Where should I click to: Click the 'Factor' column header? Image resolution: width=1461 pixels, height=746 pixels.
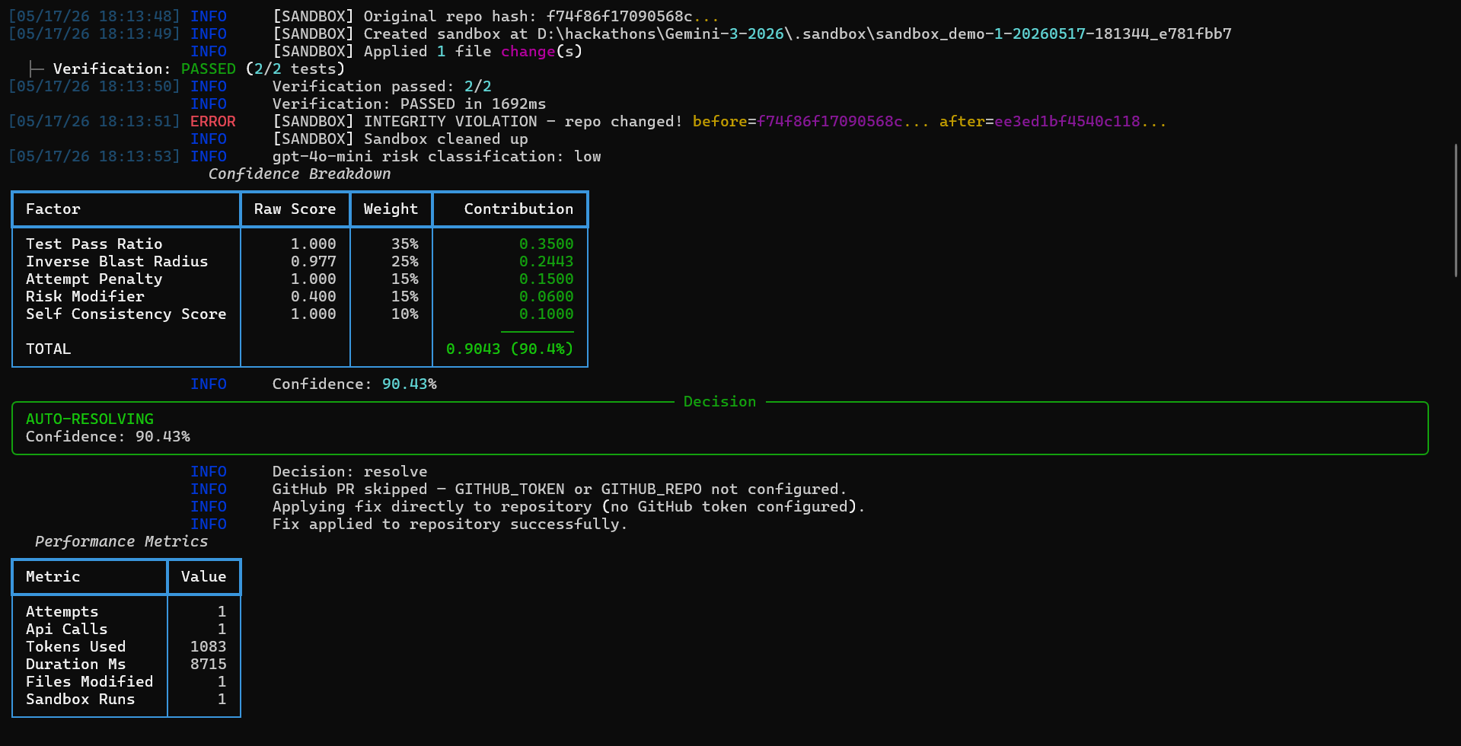[x=53, y=209]
